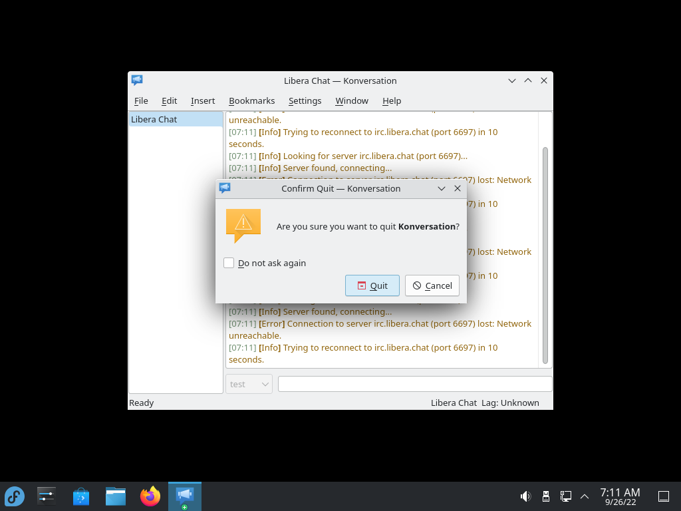Close the Libera Chat main window
Viewport: 681px width, 511px height.
[x=544, y=81]
